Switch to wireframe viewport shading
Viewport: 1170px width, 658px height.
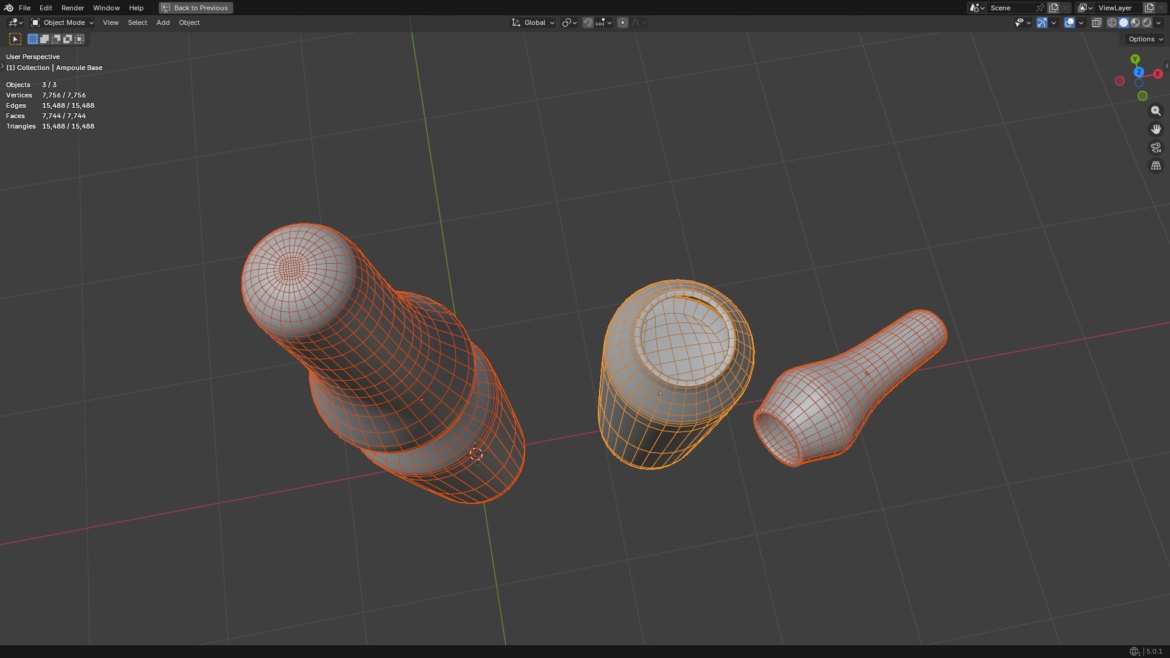1112,23
